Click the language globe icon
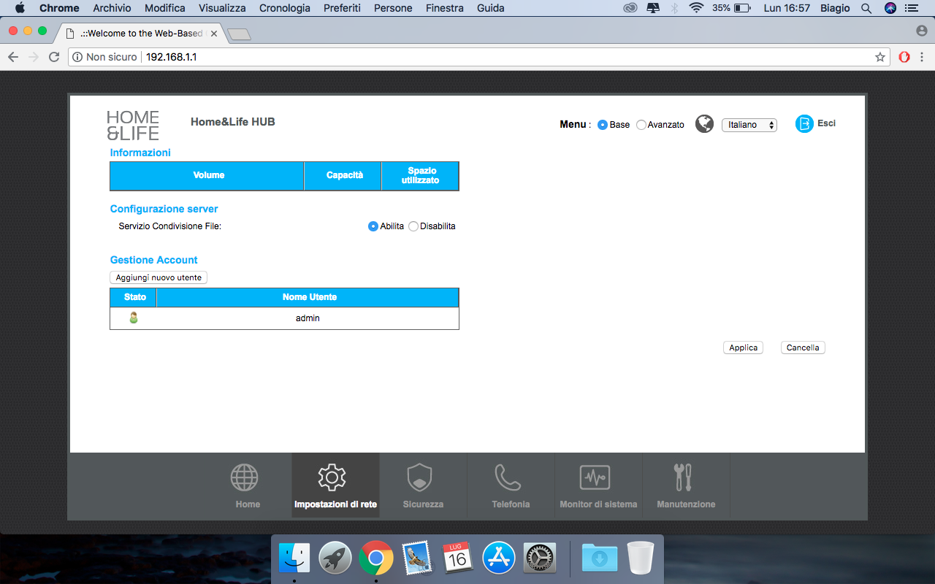Screen dimensions: 935x584 (704, 124)
